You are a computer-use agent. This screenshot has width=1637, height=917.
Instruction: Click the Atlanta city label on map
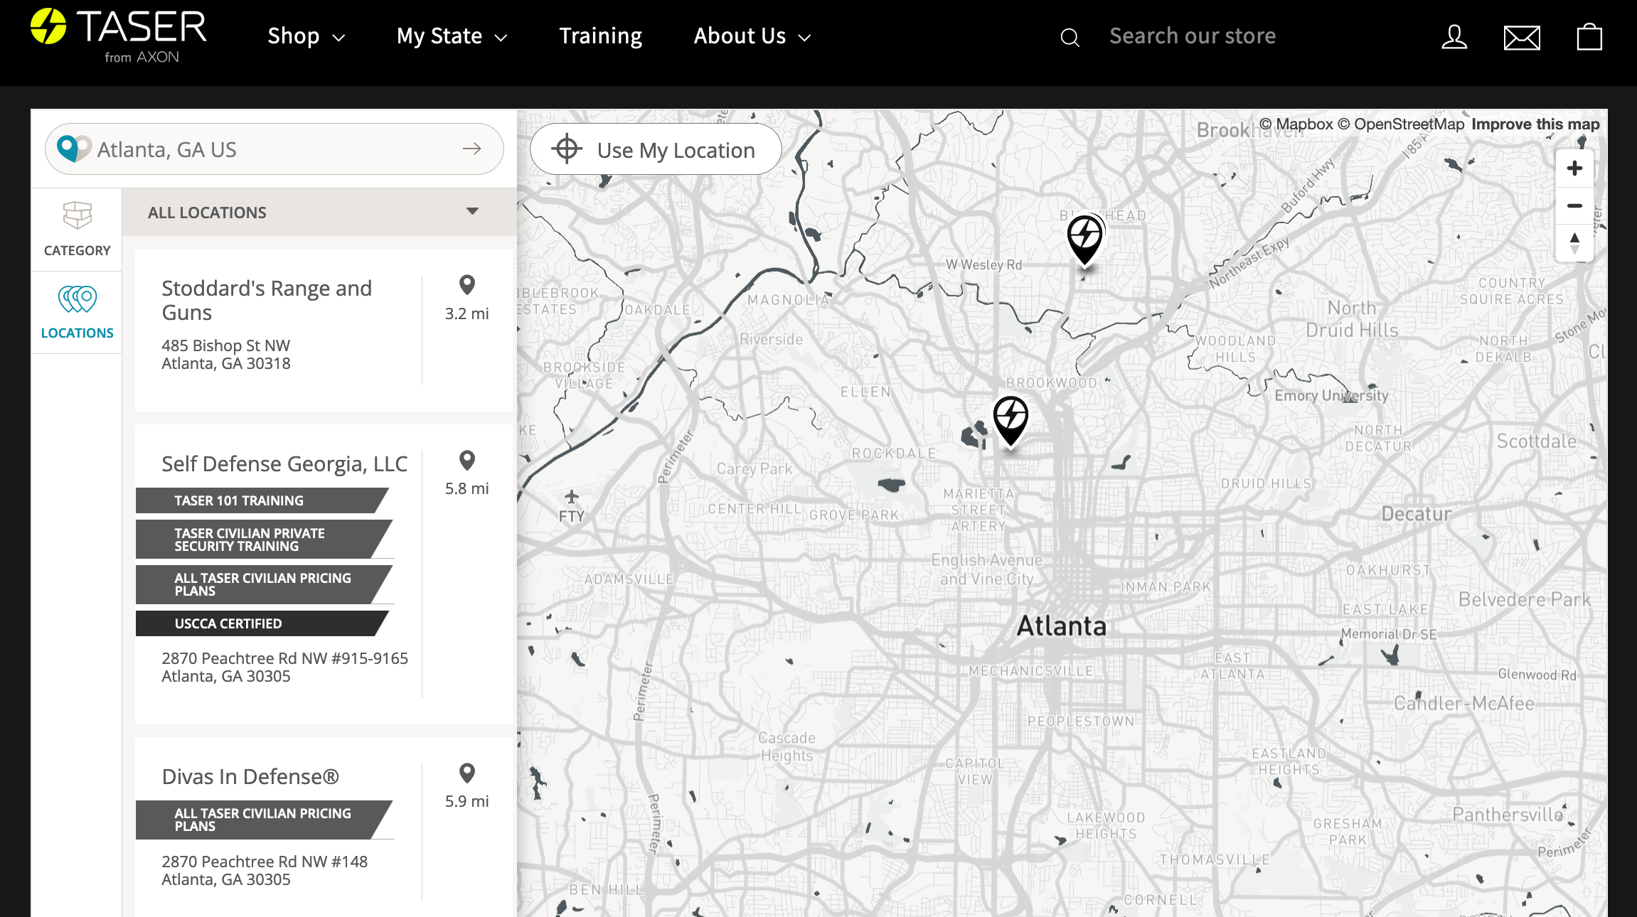coord(1062,626)
